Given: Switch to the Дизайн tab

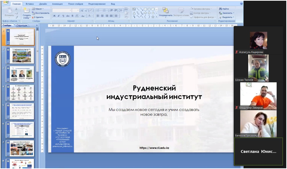Looking at the screenshot, I should pos(43,4).
